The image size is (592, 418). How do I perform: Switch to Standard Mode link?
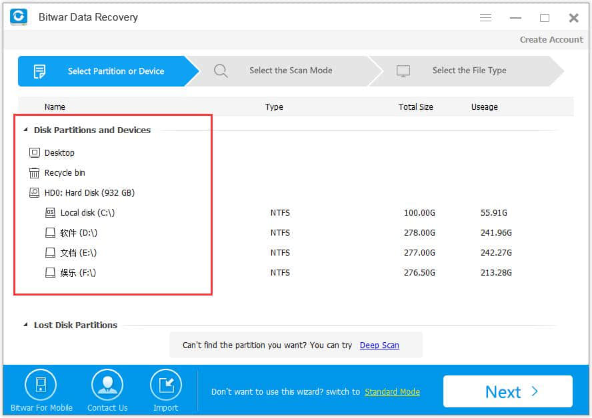click(392, 392)
